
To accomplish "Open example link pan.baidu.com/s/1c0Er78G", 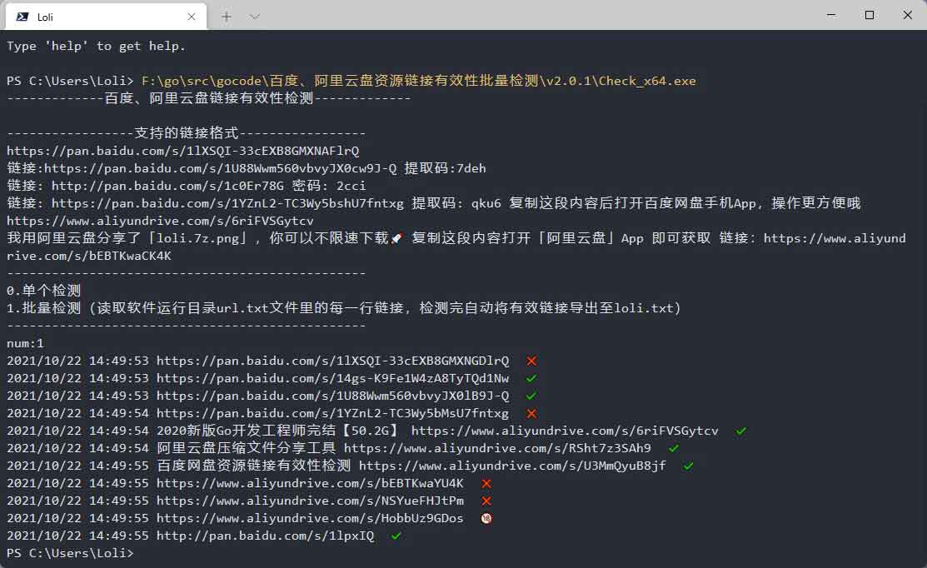I will pyautogui.click(x=167, y=186).
